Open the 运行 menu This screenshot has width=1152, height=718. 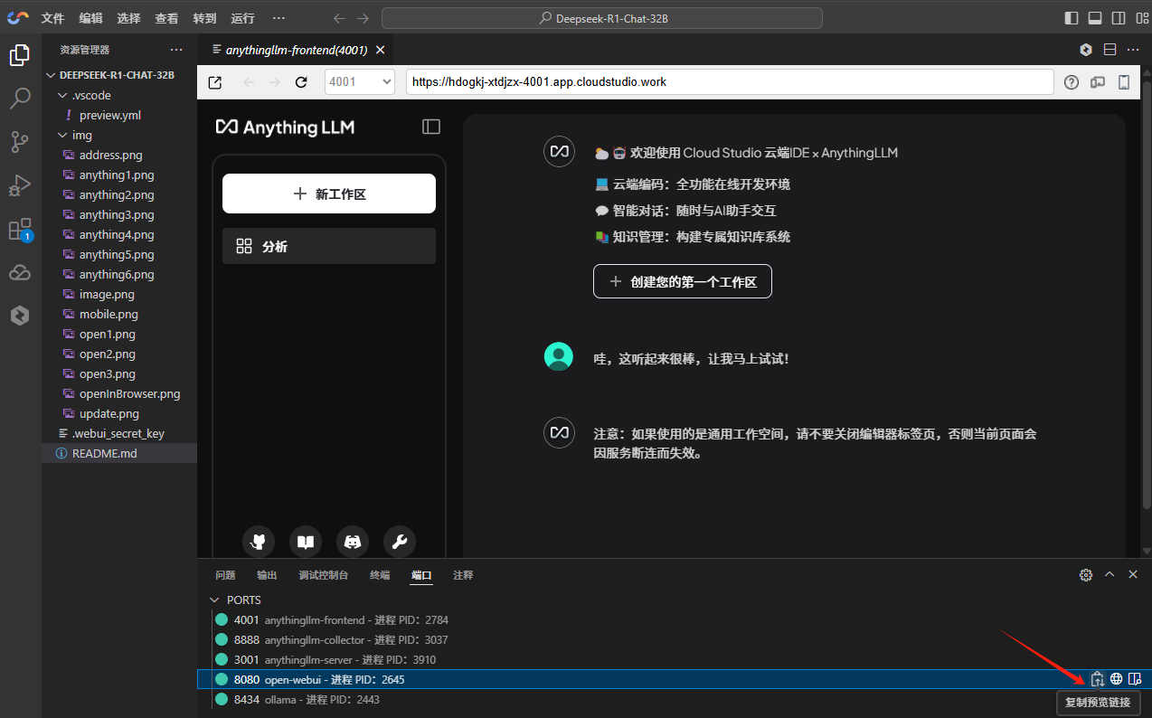tap(242, 18)
